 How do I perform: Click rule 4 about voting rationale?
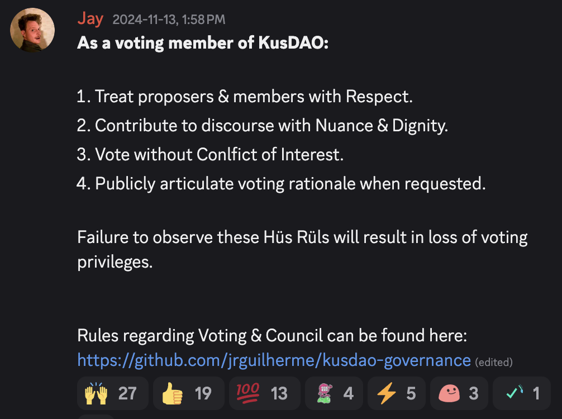281,184
